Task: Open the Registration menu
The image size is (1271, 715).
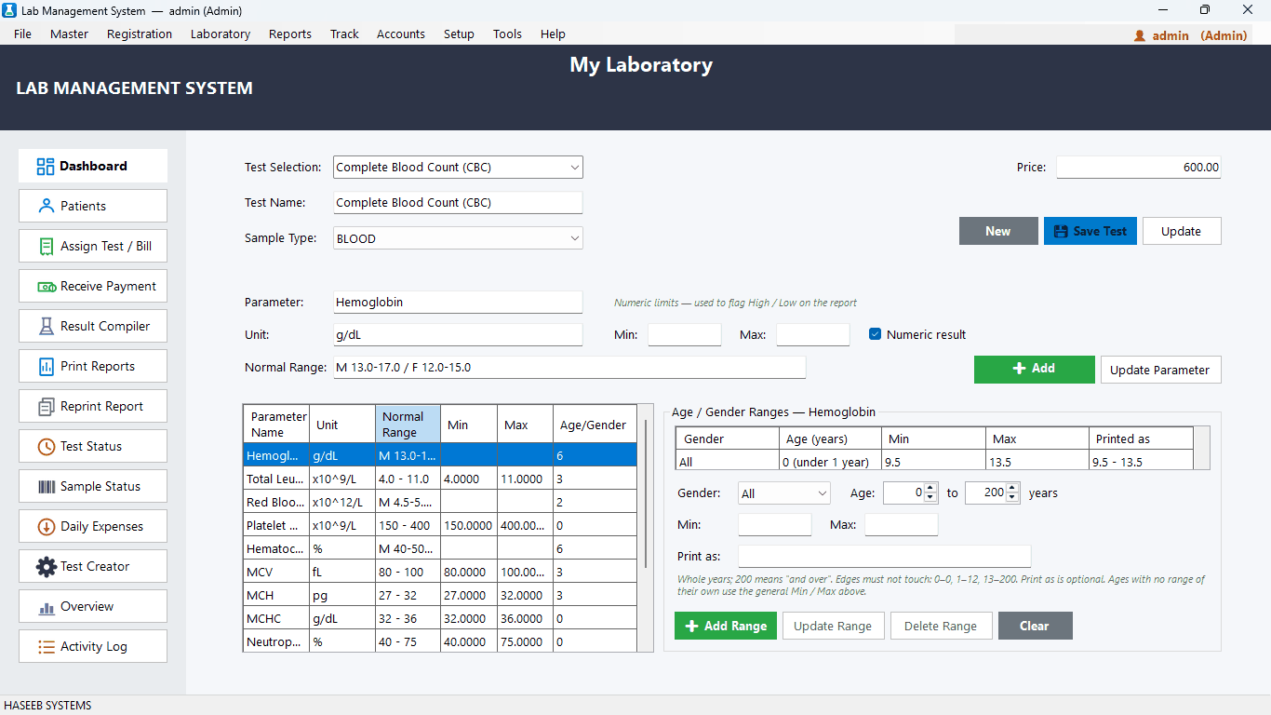Action: tap(140, 34)
